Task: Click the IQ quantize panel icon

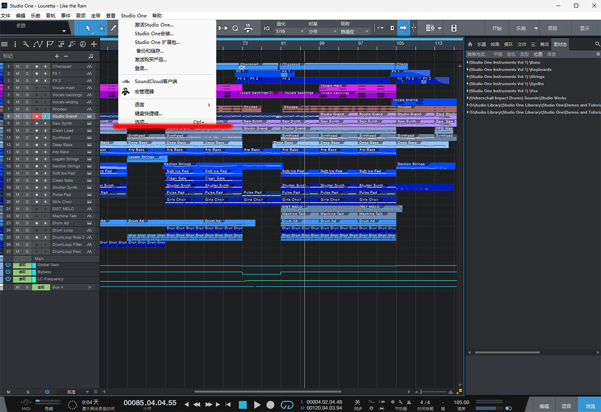Action: click(267, 28)
